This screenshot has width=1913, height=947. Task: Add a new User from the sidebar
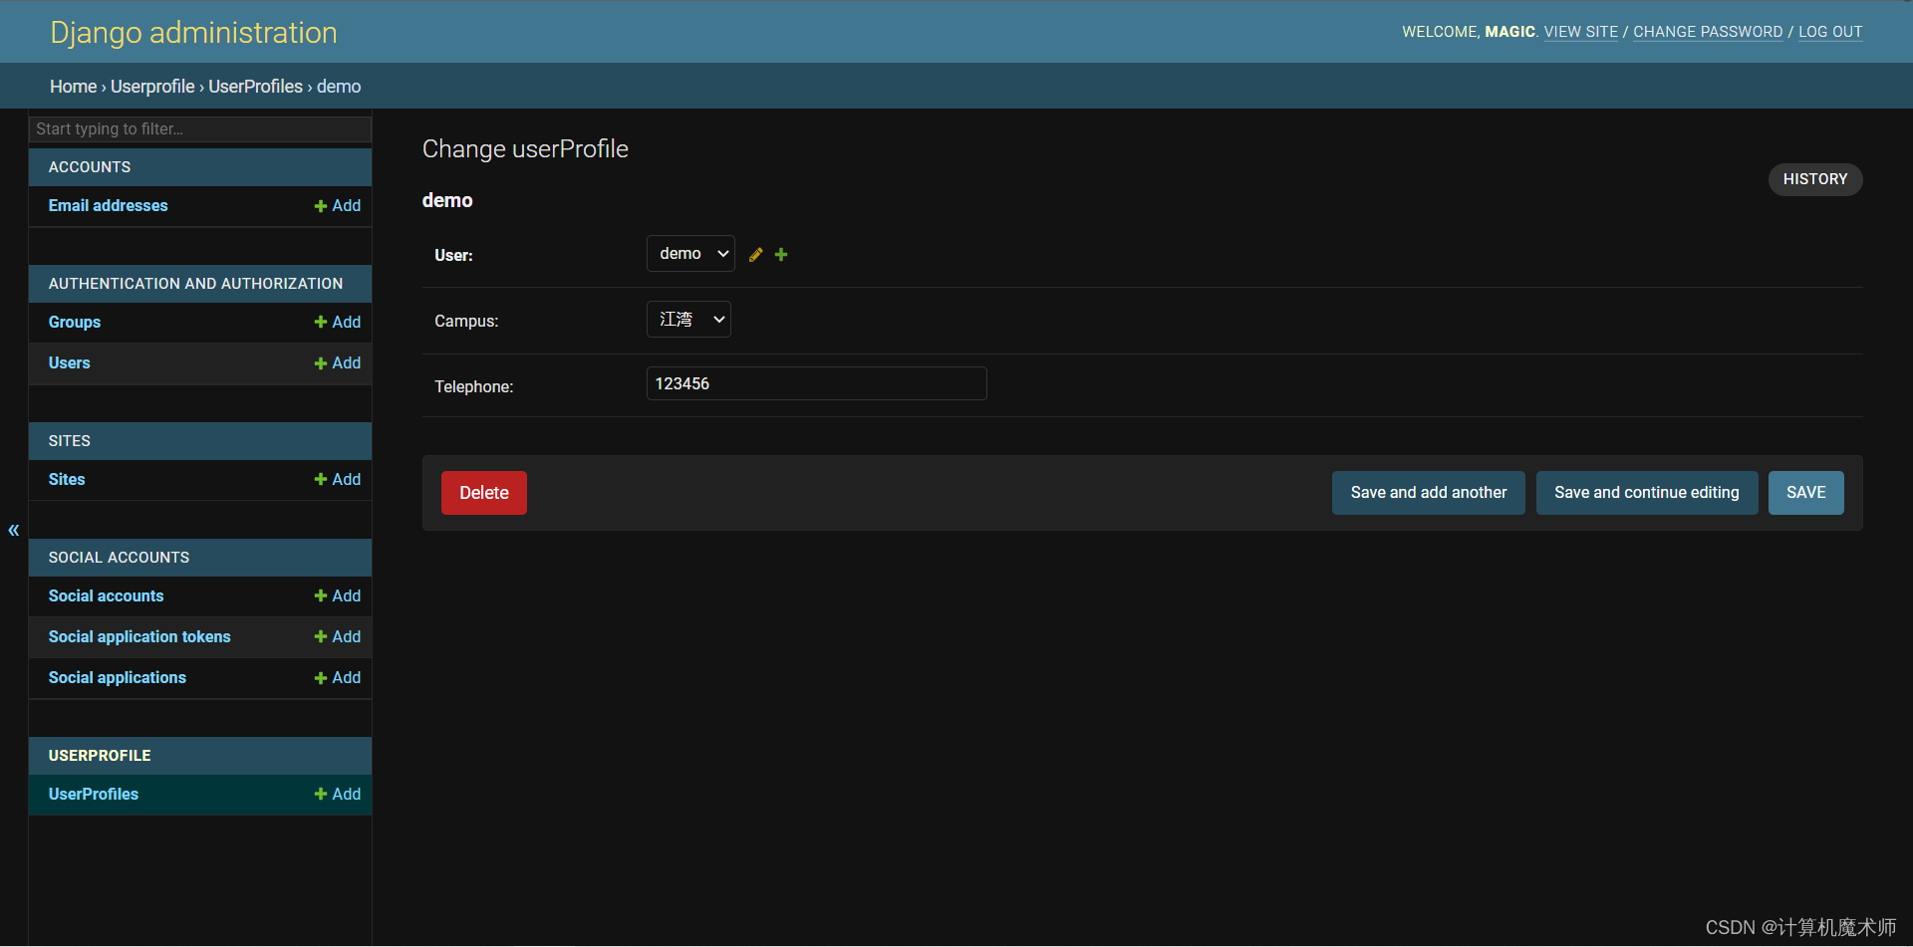(338, 363)
